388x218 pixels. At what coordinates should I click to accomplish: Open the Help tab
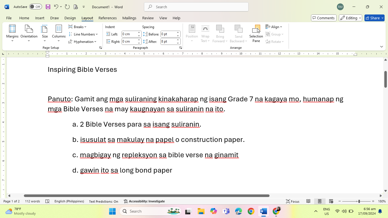(x=176, y=18)
